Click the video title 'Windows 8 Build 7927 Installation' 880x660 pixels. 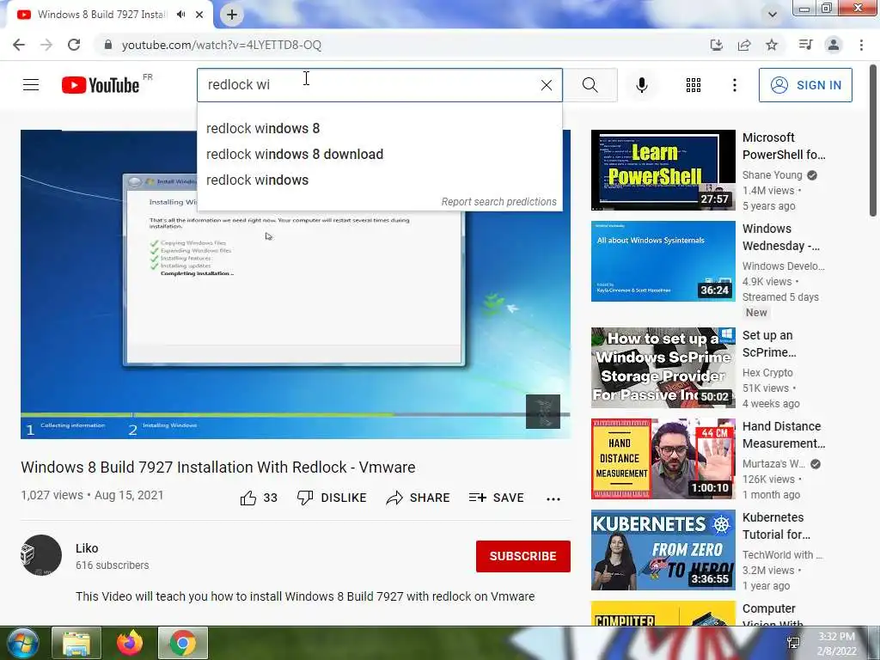[217, 467]
